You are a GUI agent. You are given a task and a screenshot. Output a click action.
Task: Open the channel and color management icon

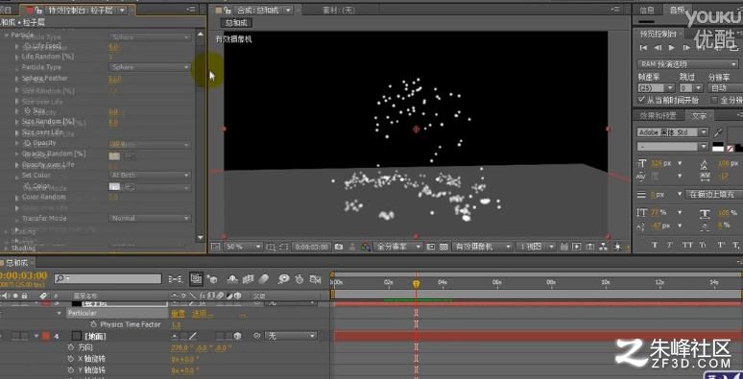[365, 247]
